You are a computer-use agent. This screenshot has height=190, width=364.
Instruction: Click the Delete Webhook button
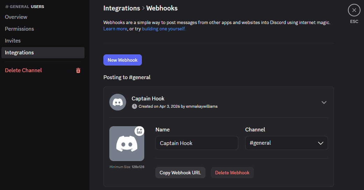tap(232, 173)
